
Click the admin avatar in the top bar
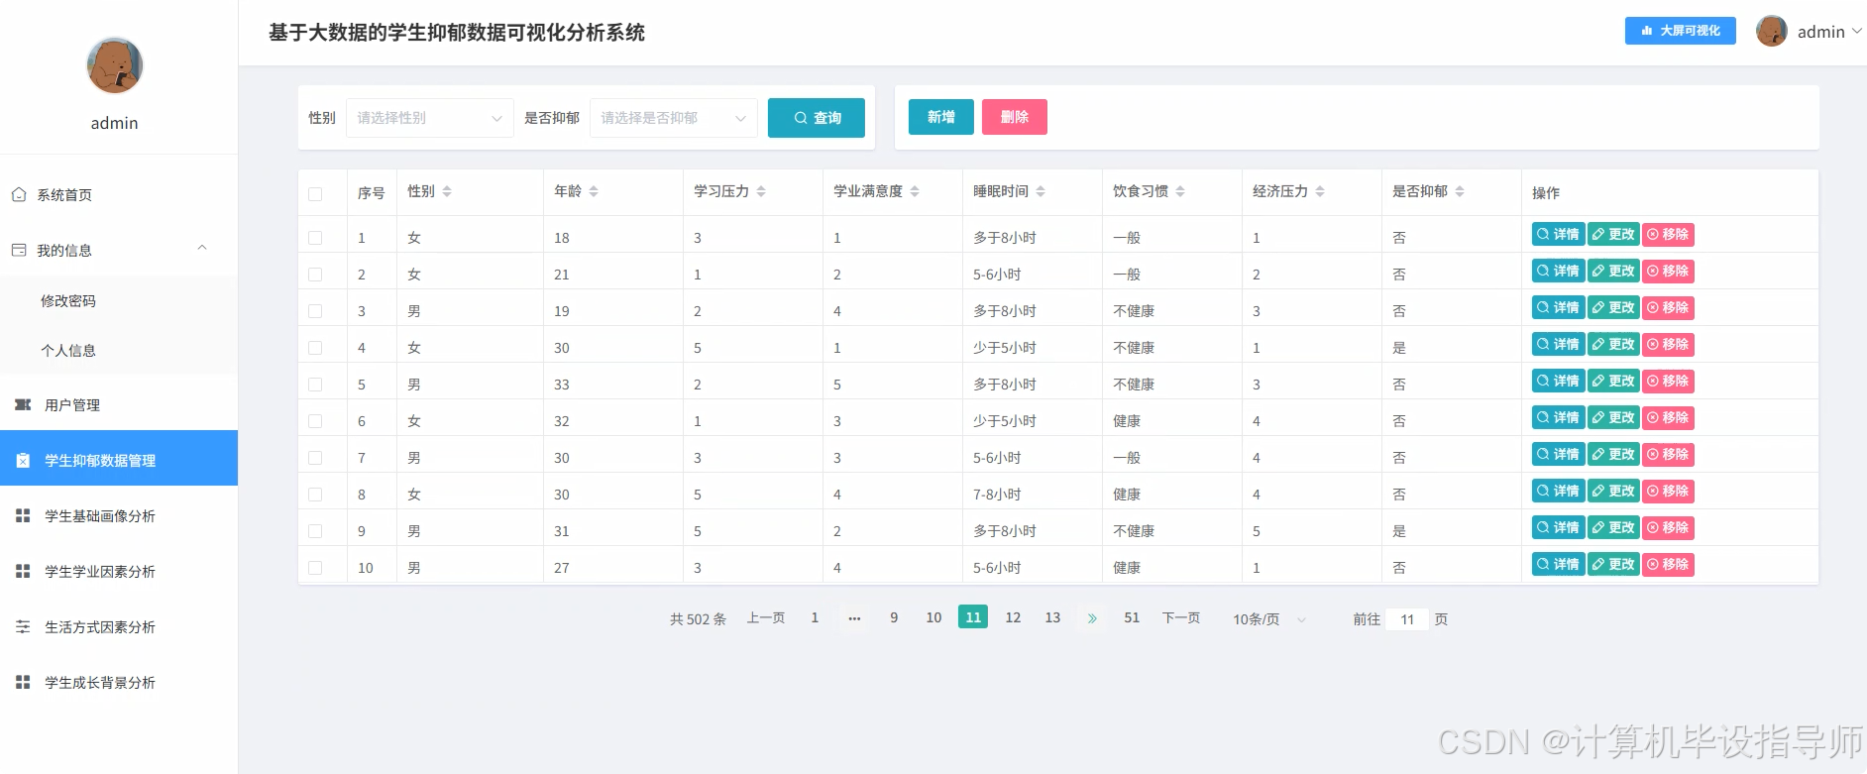click(x=1771, y=32)
